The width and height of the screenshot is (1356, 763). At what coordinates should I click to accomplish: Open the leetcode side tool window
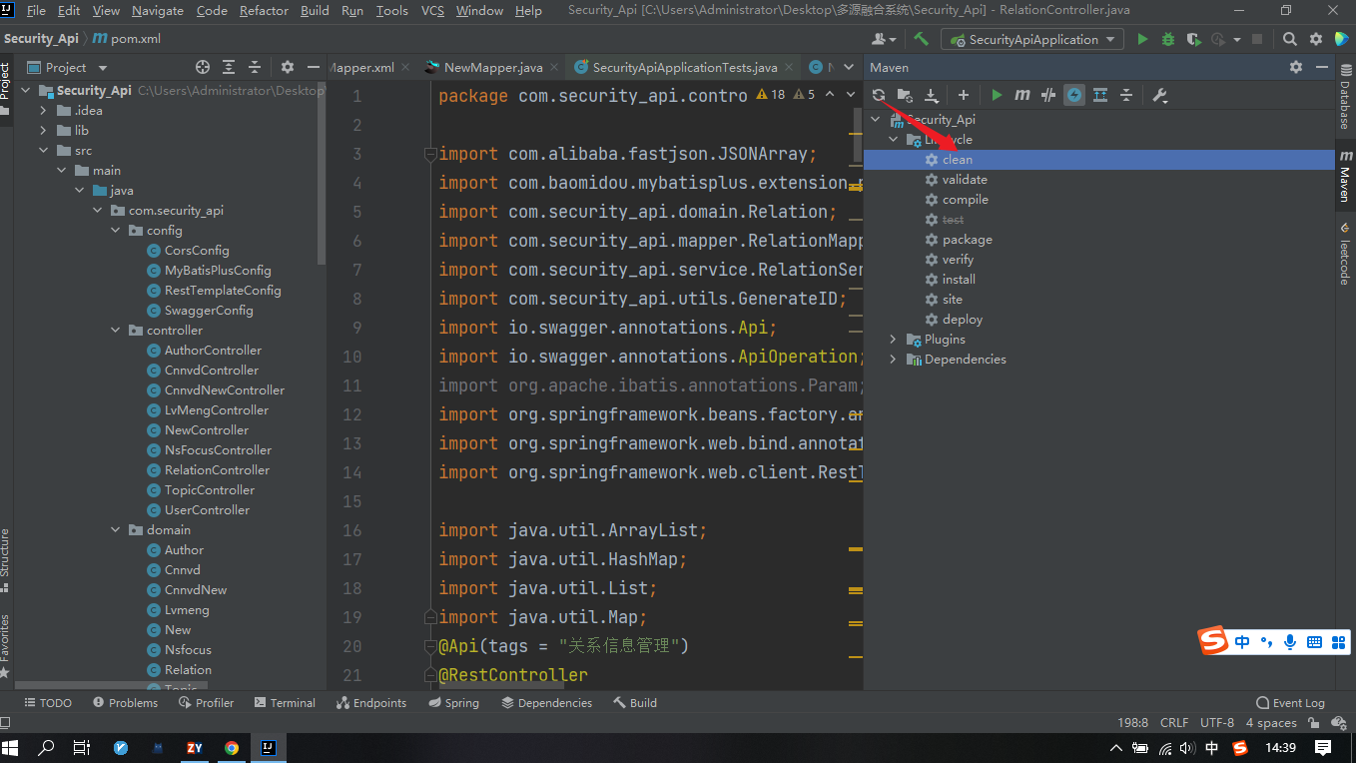(x=1345, y=254)
